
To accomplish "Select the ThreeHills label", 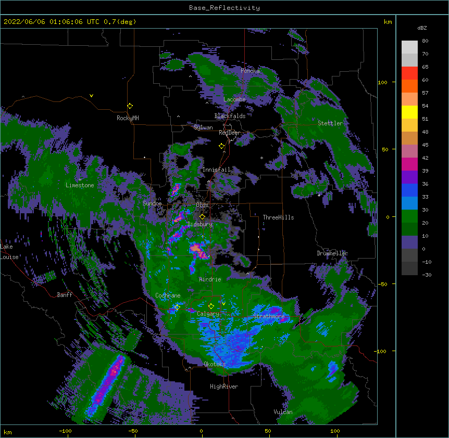I will click(278, 217).
